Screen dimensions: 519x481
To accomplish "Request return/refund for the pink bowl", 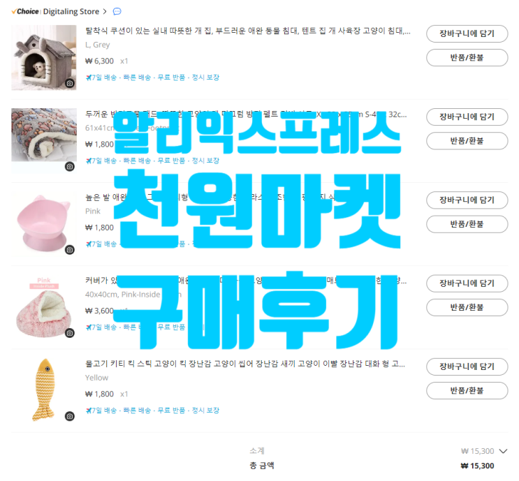I will tap(467, 224).
